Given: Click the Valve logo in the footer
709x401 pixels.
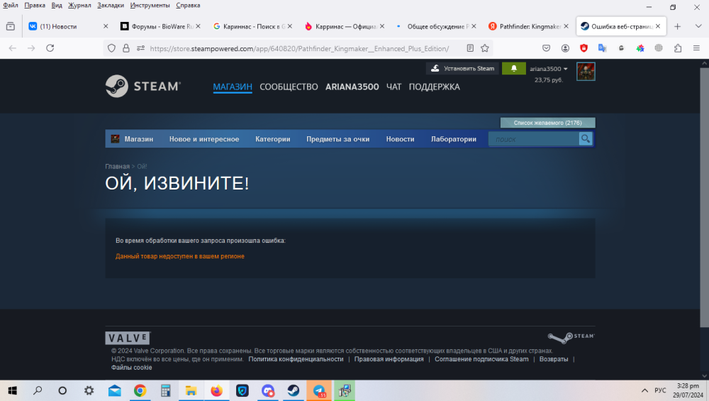Looking at the screenshot, I should pyautogui.click(x=128, y=338).
